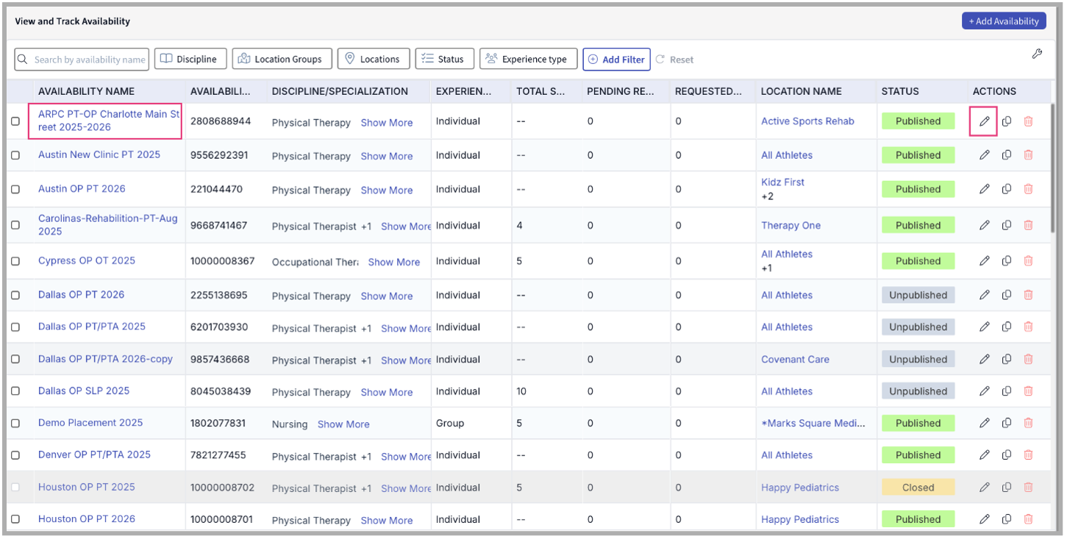Check the checkbox for Denver OP PT/PTA 2025
The width and height of the screenshot is (1067, 539).
(x=15, y=454)
